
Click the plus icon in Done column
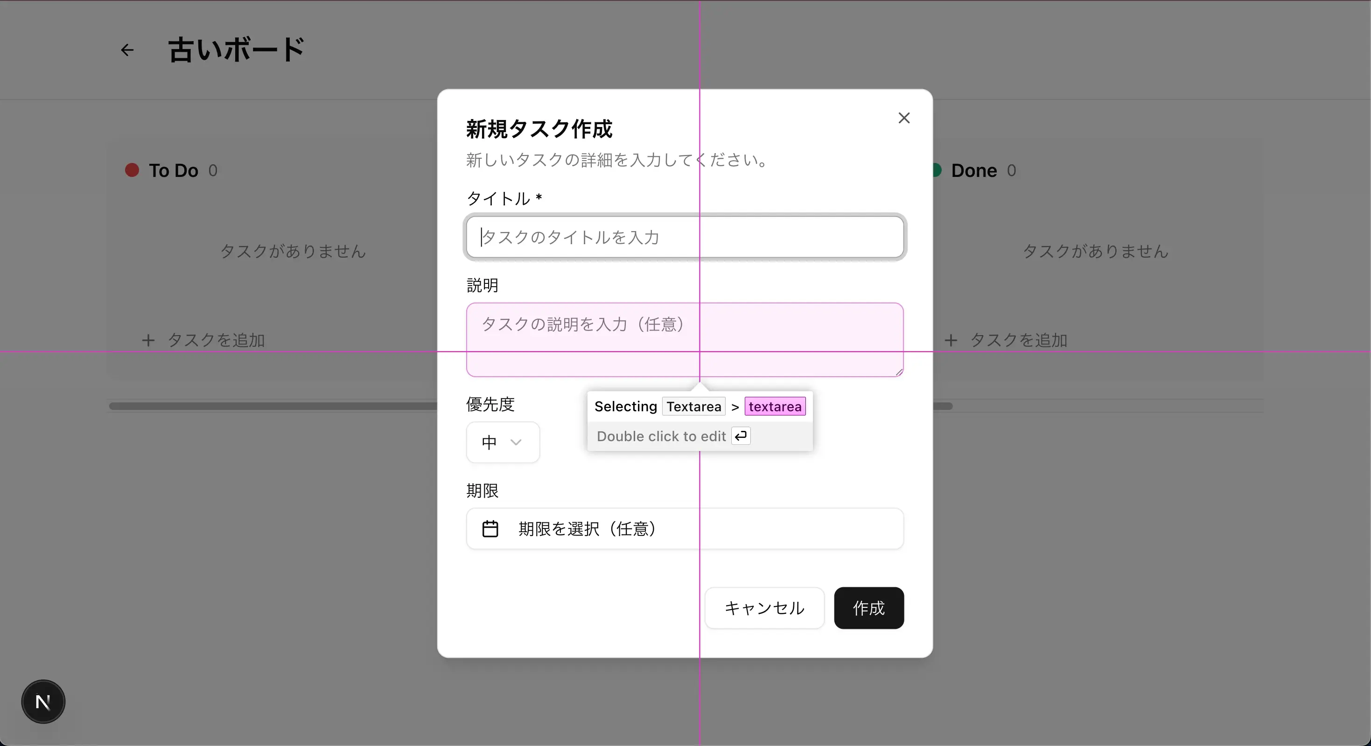tap(951, 340)
